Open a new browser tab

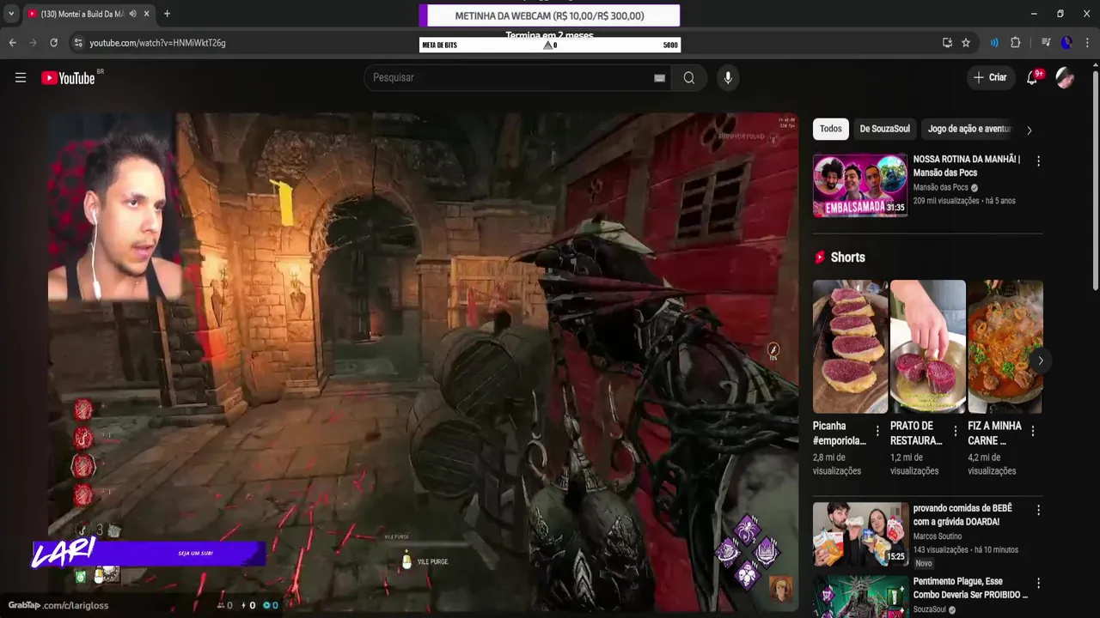167,14
